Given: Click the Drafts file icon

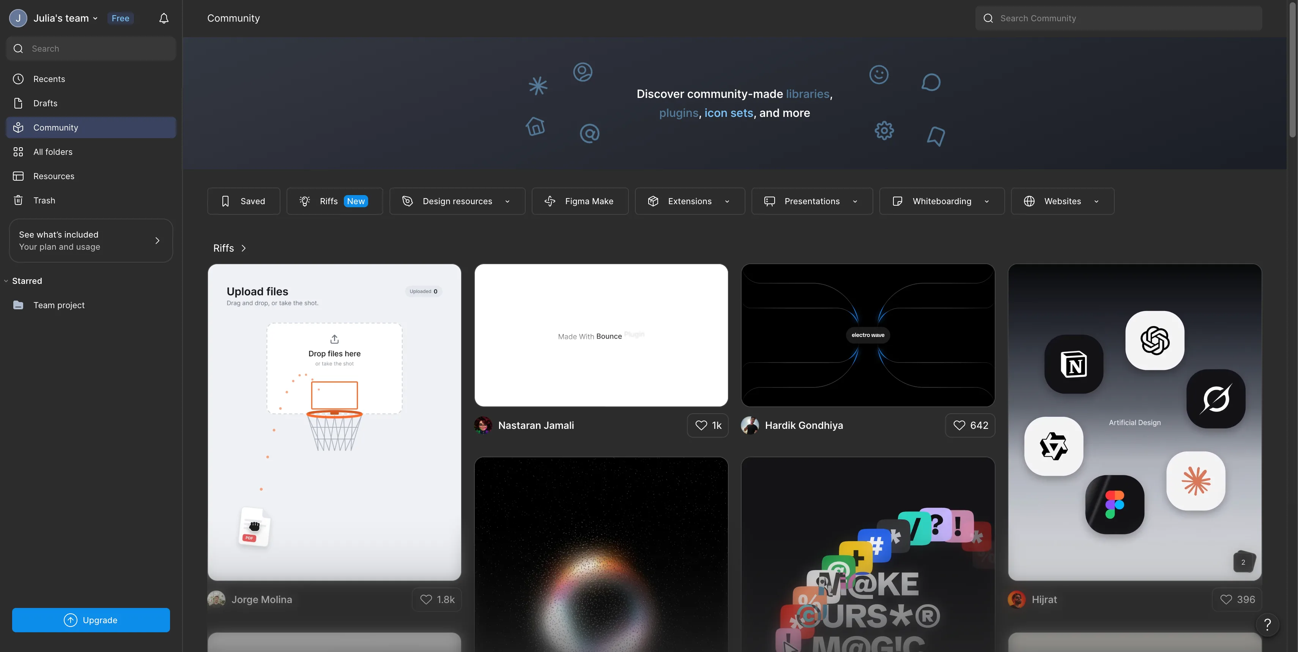Looking at the screenshot, I should [18, 103].
